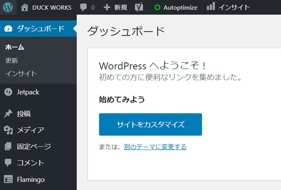Click the WordPress へようこそ！ heading
This screenshot has height=190, width=281.
click(153, 66)
